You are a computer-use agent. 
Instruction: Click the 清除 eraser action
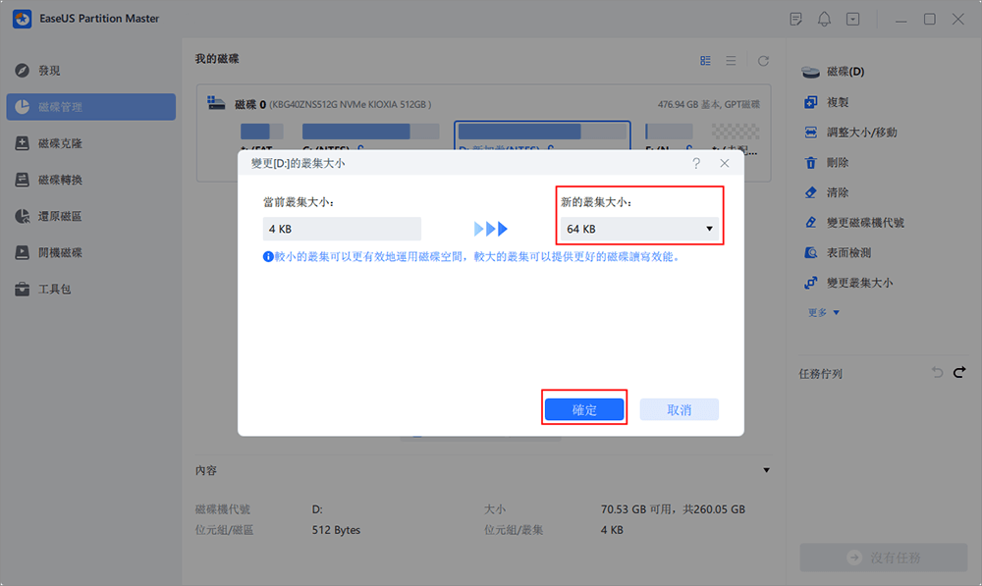pyautogui.click(x=827, y=192)
